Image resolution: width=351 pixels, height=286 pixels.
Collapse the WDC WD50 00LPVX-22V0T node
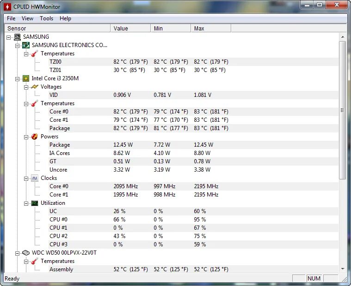pyautogui.click(x=17, y=253)
